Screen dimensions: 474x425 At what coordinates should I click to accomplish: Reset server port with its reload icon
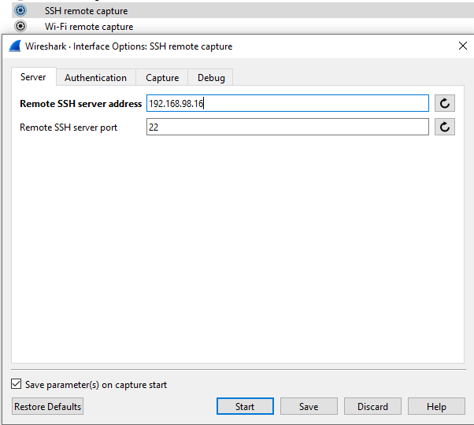(445, 127)
